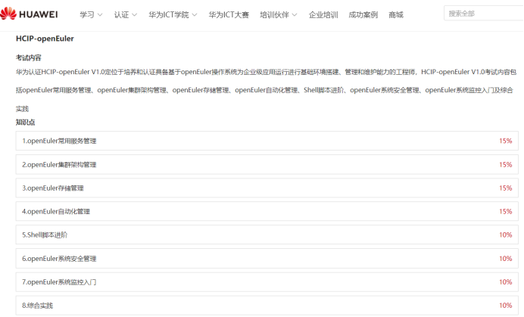Open the 认证 menu
Screen dimensions: 524x317
122,14
